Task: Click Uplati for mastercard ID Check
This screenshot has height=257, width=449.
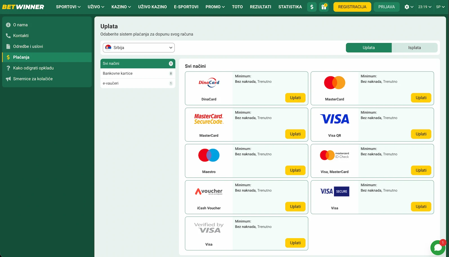Action: click(421, 170)
